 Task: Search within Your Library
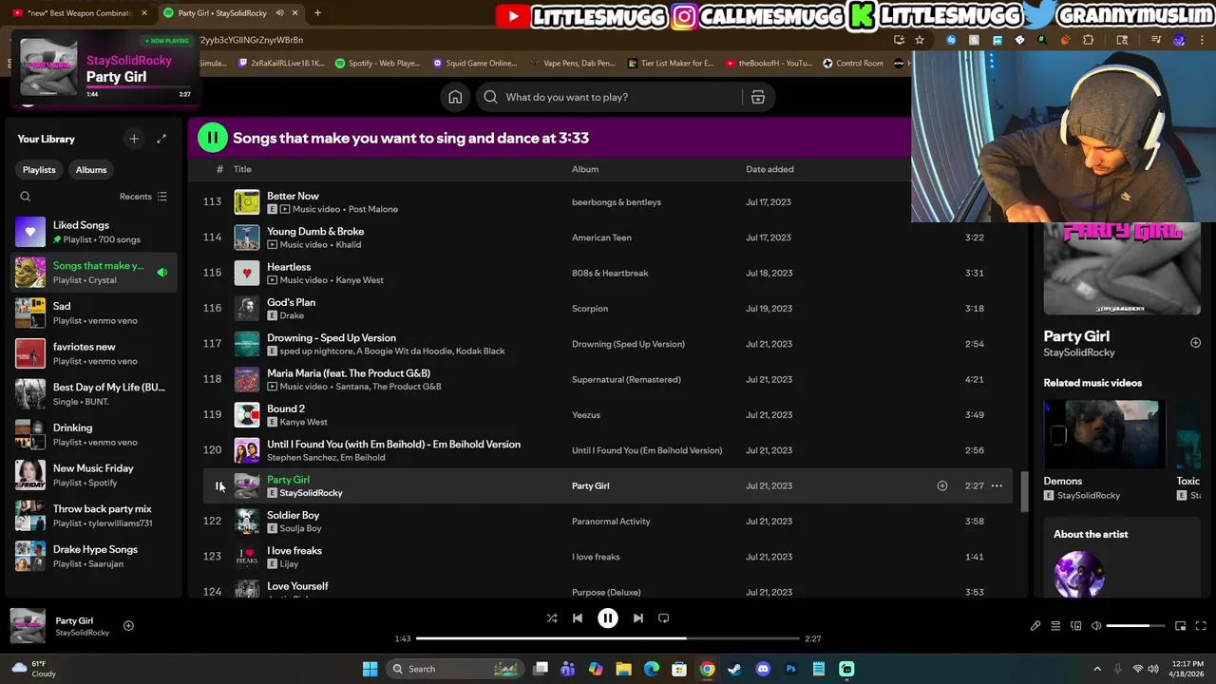click(26, 197)
